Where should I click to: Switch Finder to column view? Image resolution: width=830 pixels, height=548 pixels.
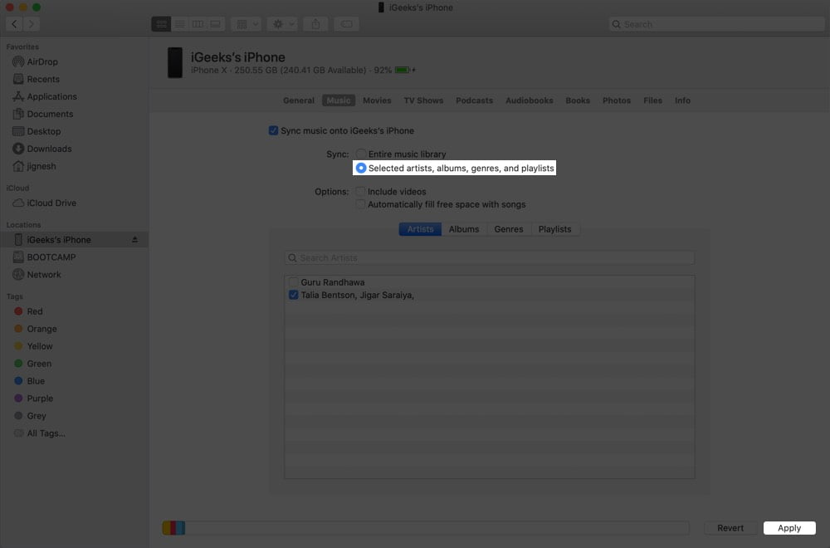(198, 24)
